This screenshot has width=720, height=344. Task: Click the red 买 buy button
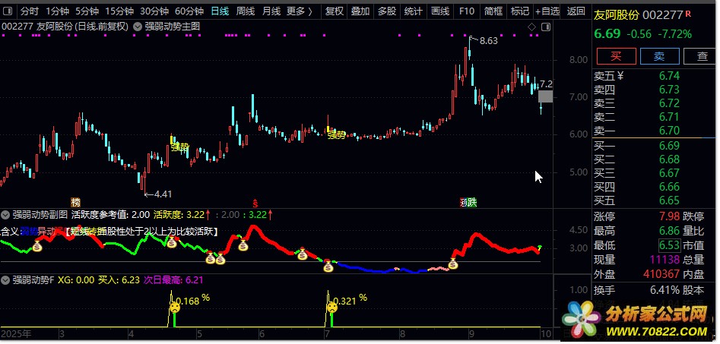point(617,56)
